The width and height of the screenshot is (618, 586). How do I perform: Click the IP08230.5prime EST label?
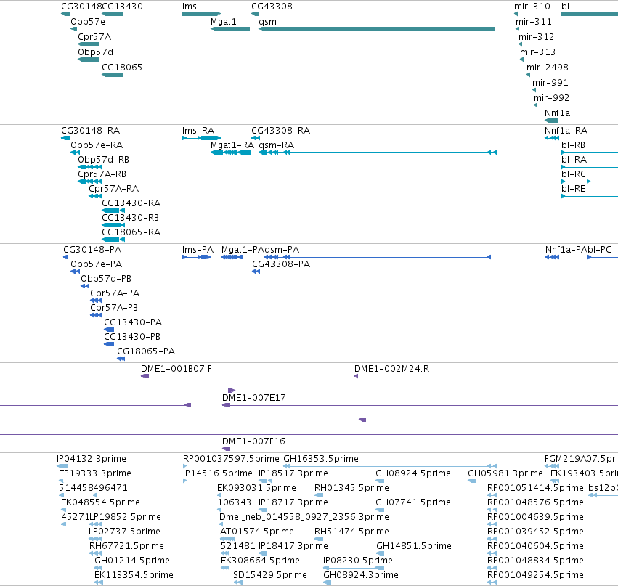coord(358,561)
